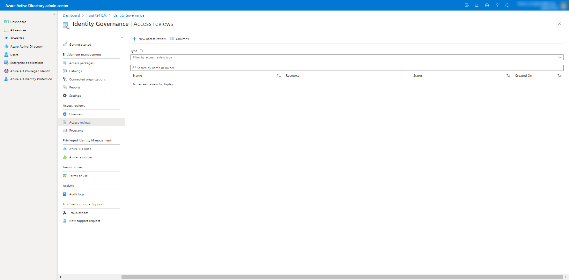Click the Catalogs icon
Viewport: 569px width, 280px height.
tap(65, 71)
